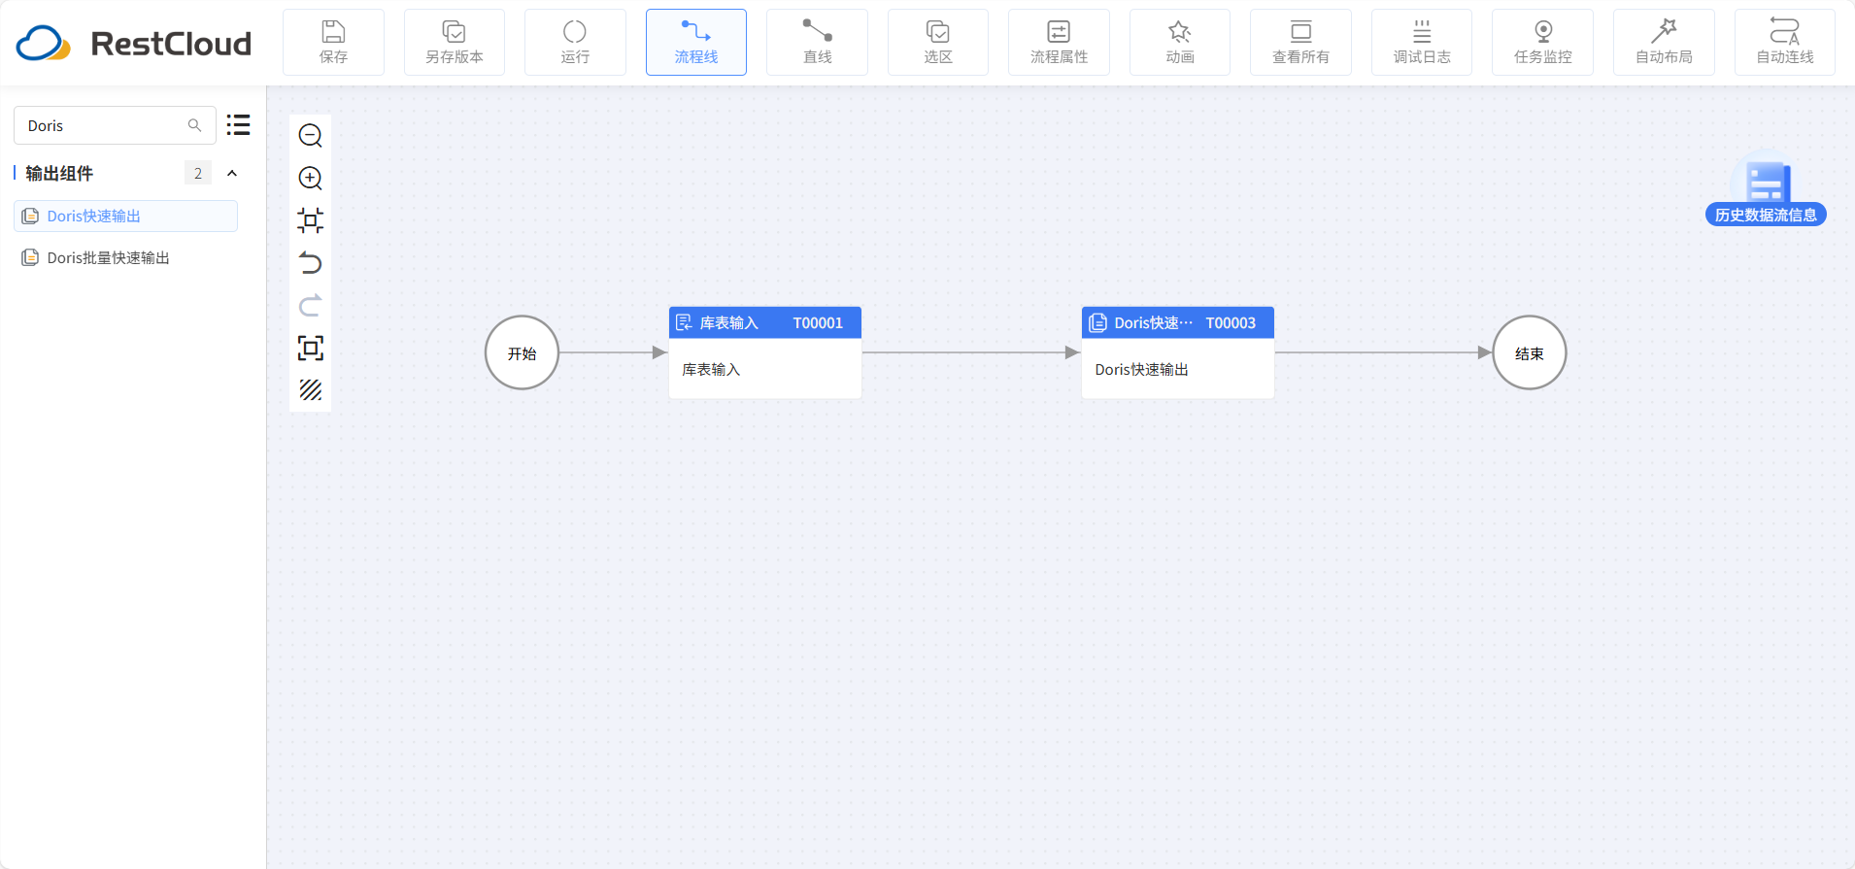Select the 直线 straight line tool
The image size is (1855, 869).
pos(817,43)
